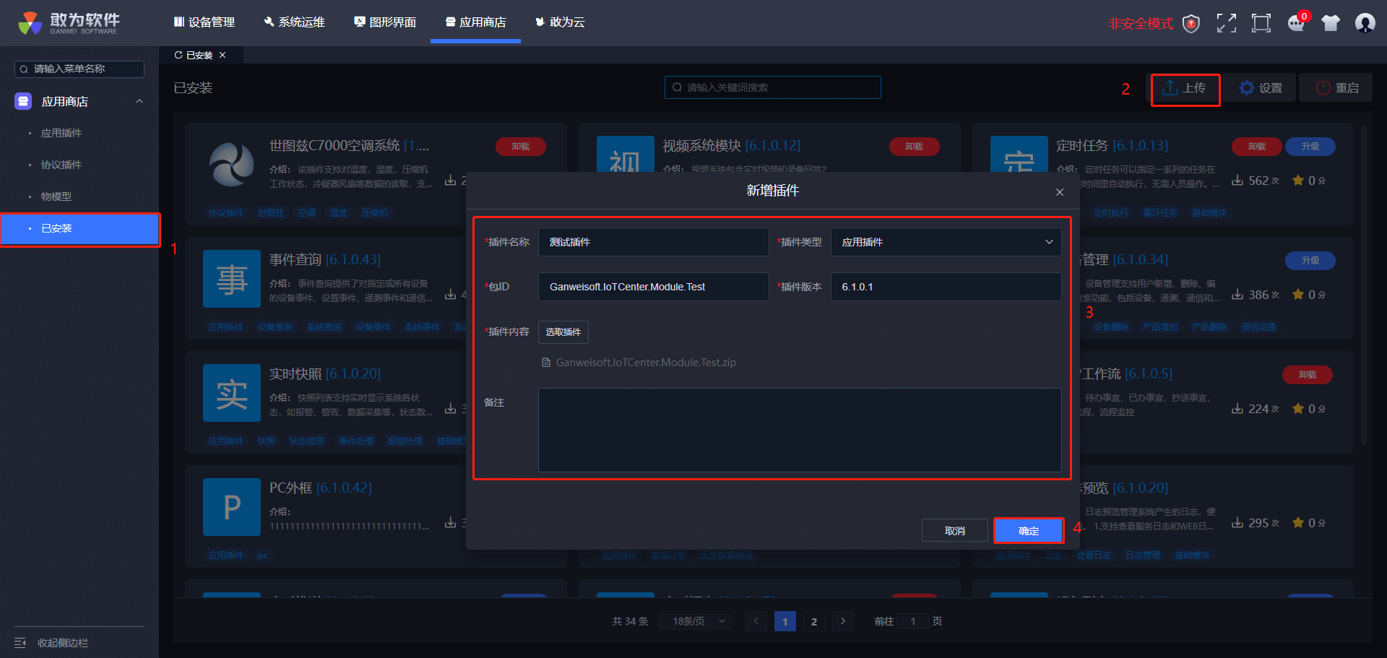Toggle fullscreen with the expand arrows icon
Viewport: 1387px width, 658px height.
click(x=1226, y=23)
